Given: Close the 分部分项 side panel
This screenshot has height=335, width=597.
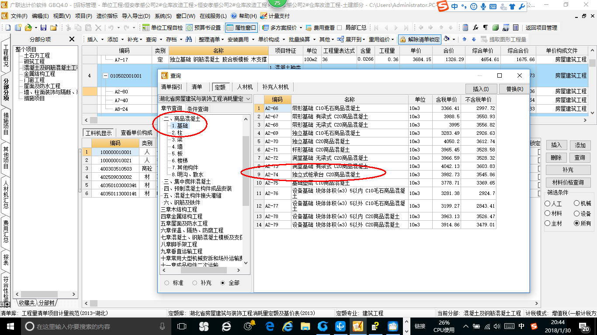Looking at the screenshot, I should (72, 39).
